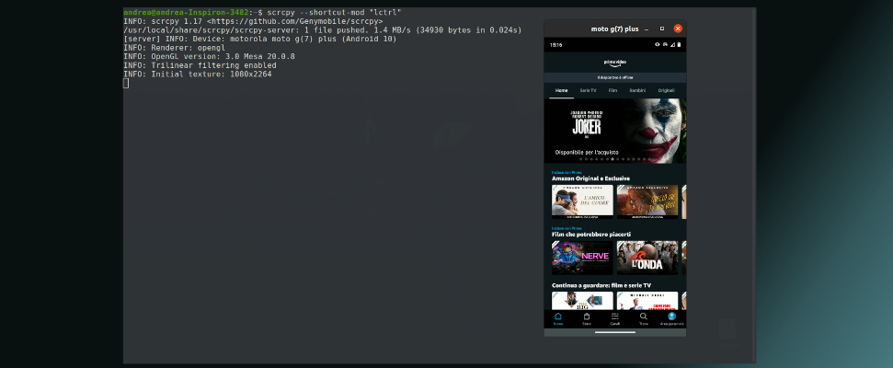Click 'Disponibile per l'acquisto' text on banner
This screenshot has width=893, height=368.
[586, 153]
